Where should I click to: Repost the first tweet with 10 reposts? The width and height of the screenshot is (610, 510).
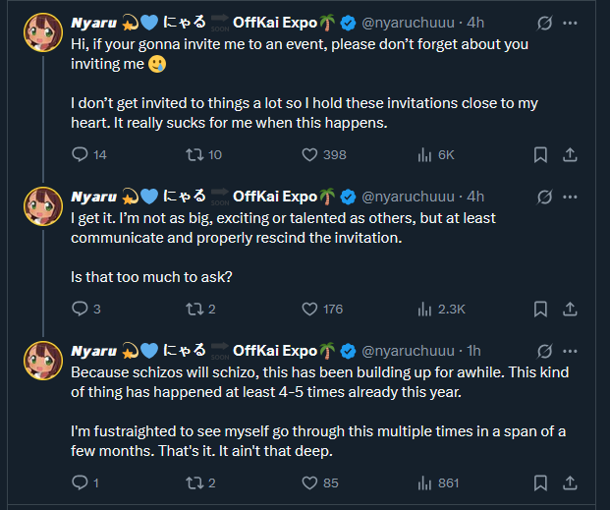point(194,154)
